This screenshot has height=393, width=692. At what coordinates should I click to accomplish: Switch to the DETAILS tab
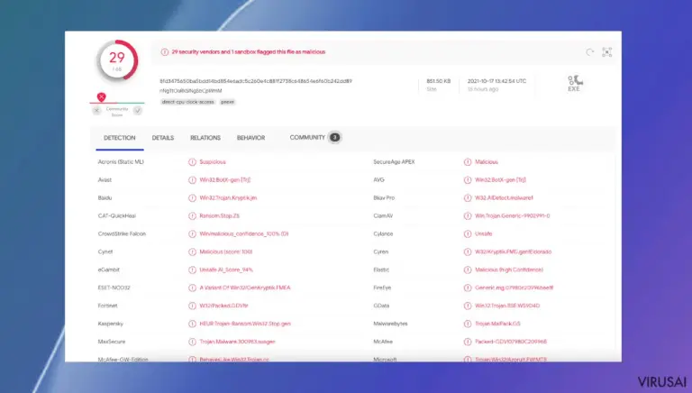pyautogui.click(x=163, y=138)
